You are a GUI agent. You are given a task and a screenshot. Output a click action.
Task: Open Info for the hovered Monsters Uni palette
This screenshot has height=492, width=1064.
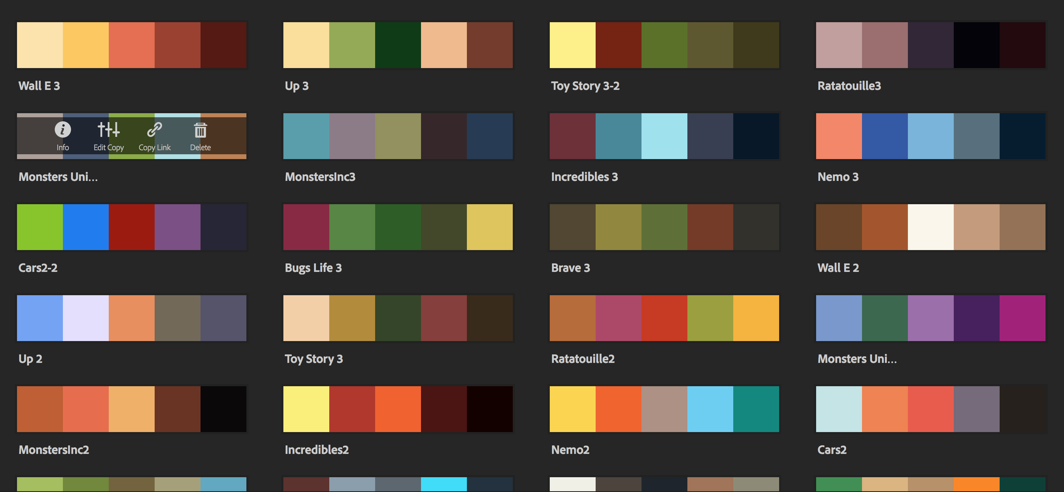(63, 136)
